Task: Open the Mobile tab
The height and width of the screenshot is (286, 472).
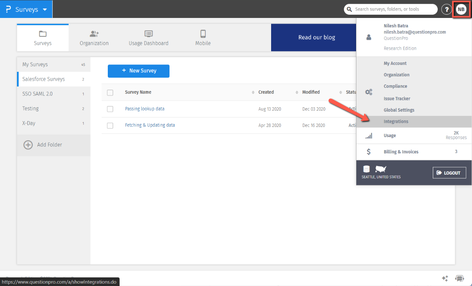Action: pyautogui.click(x=203, y=38)
